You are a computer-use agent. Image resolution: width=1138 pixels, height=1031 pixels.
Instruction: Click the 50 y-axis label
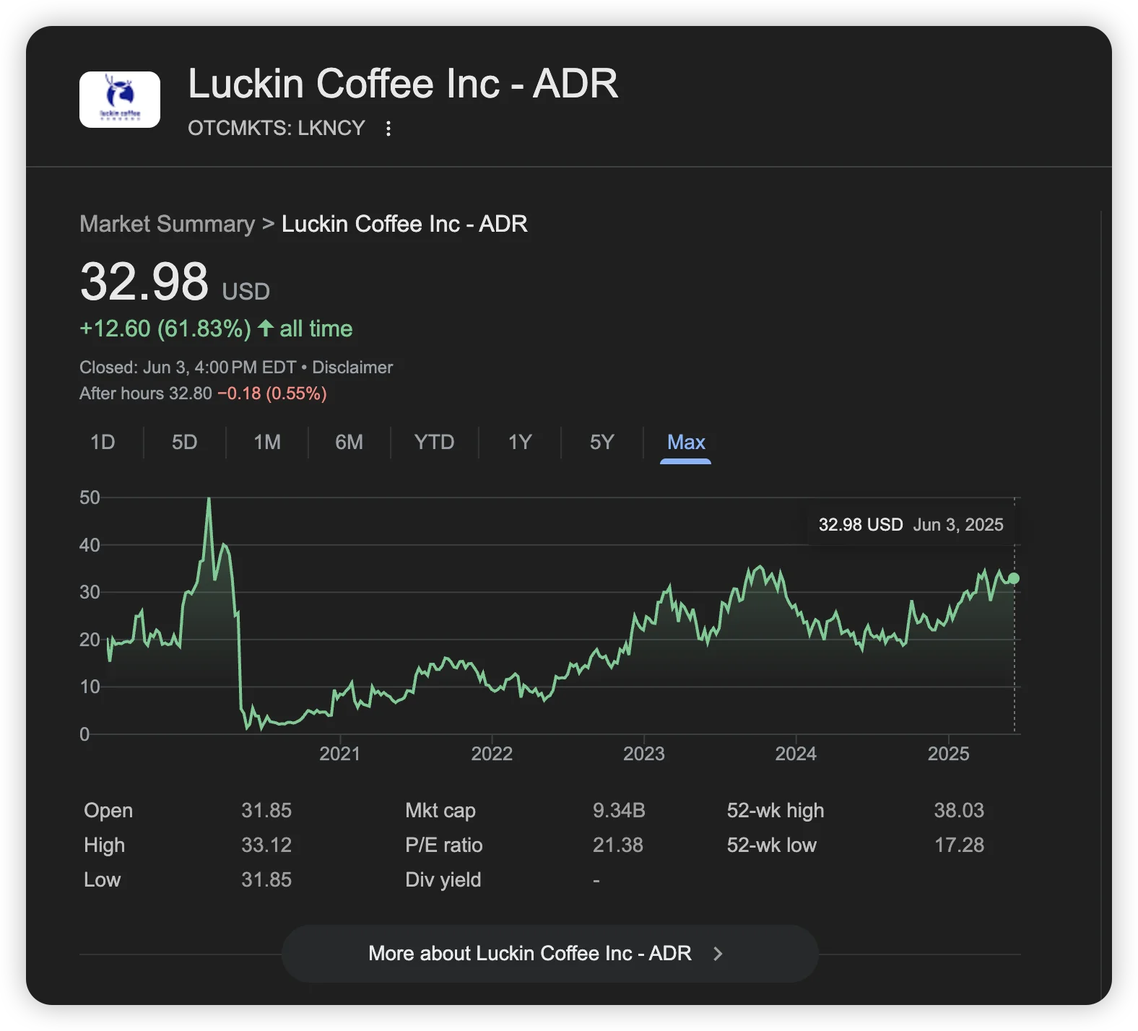(90, 497)
